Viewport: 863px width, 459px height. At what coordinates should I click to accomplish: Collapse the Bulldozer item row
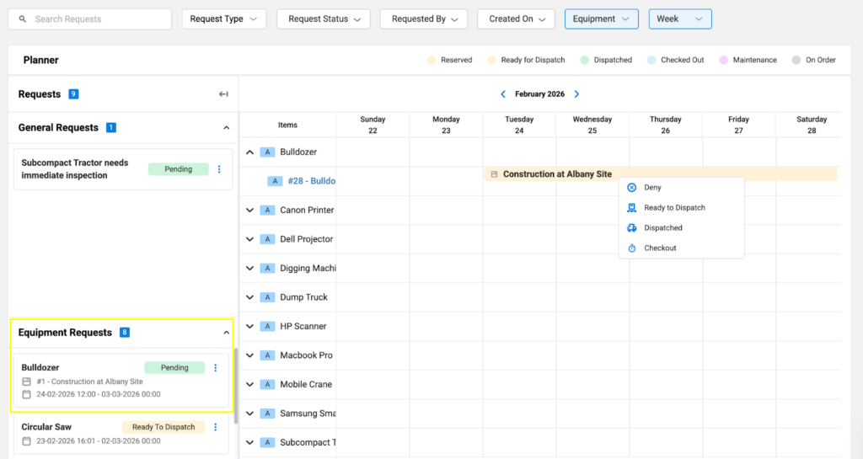click(249, 152)
